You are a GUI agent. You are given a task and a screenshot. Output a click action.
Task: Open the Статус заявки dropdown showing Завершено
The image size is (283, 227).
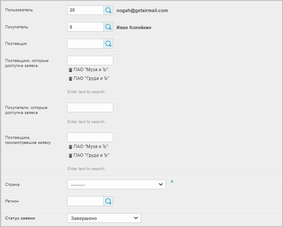pyautogui.click(x=104, y=218)
